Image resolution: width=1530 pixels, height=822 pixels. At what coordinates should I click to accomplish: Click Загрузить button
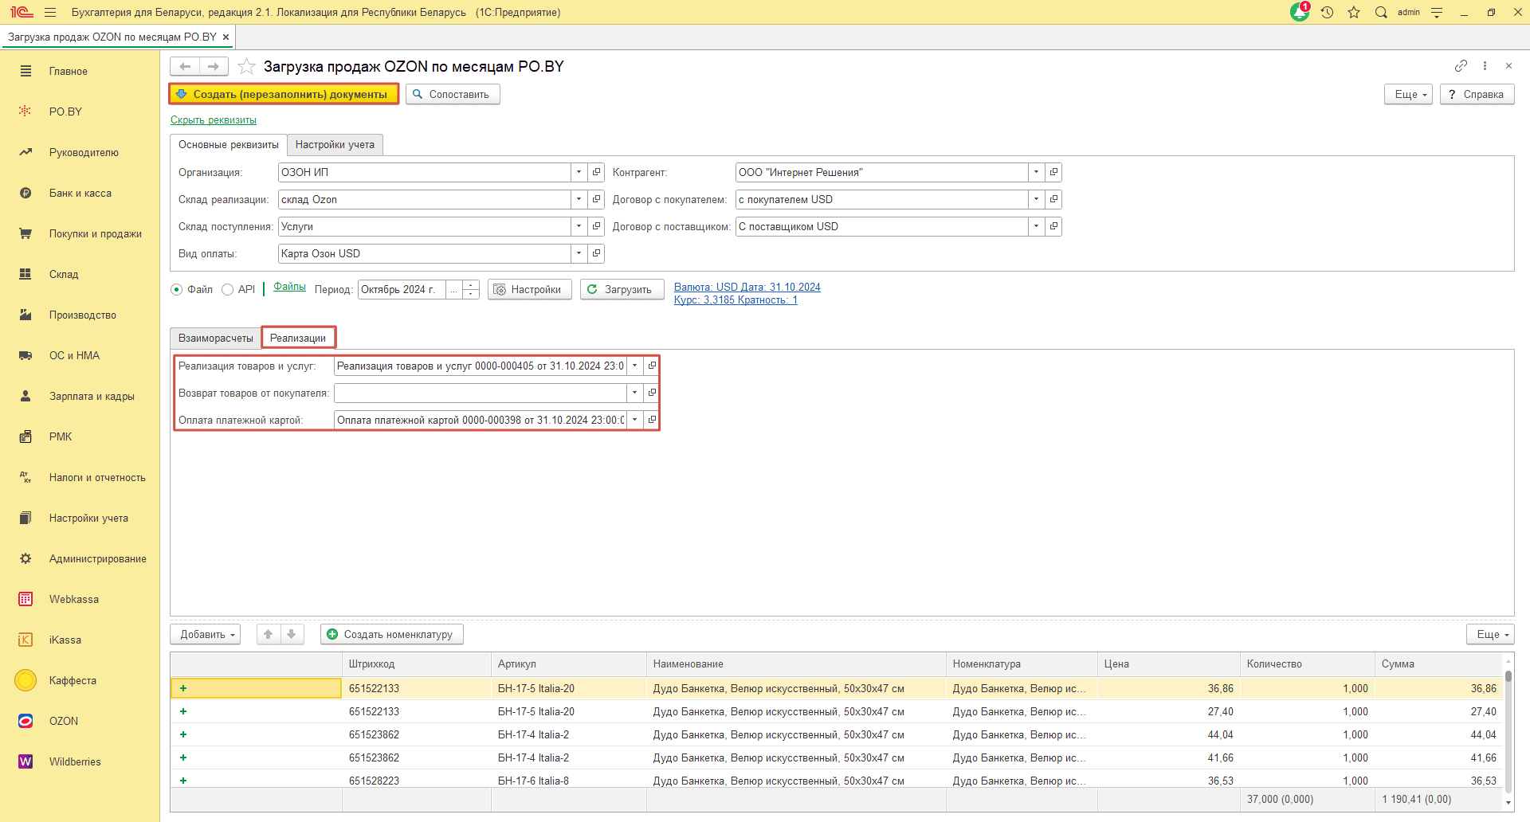[622, 290]
